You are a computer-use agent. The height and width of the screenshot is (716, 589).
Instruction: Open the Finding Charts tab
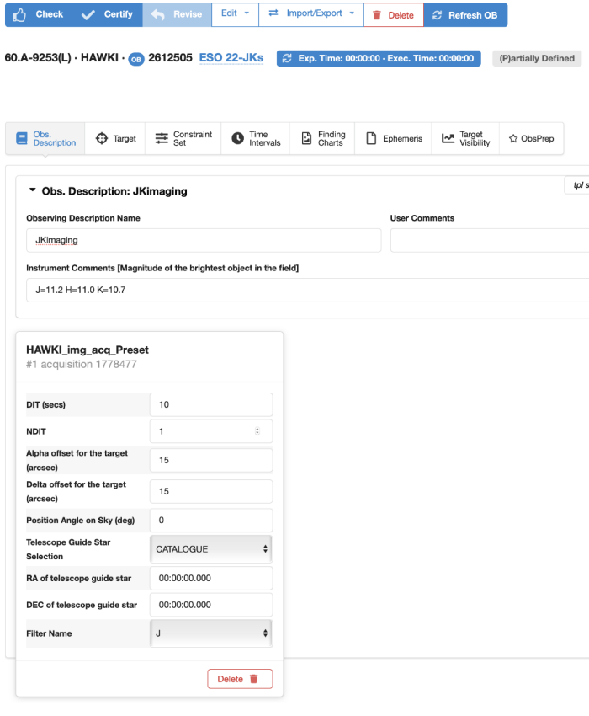tap(322, 138)
